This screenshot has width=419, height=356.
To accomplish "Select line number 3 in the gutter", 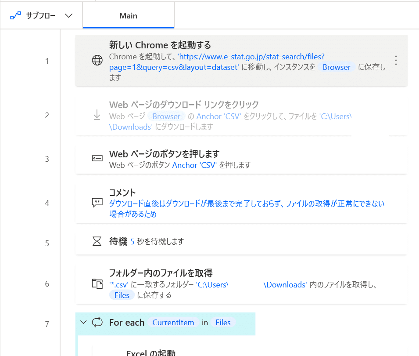I will coord(47,159).
